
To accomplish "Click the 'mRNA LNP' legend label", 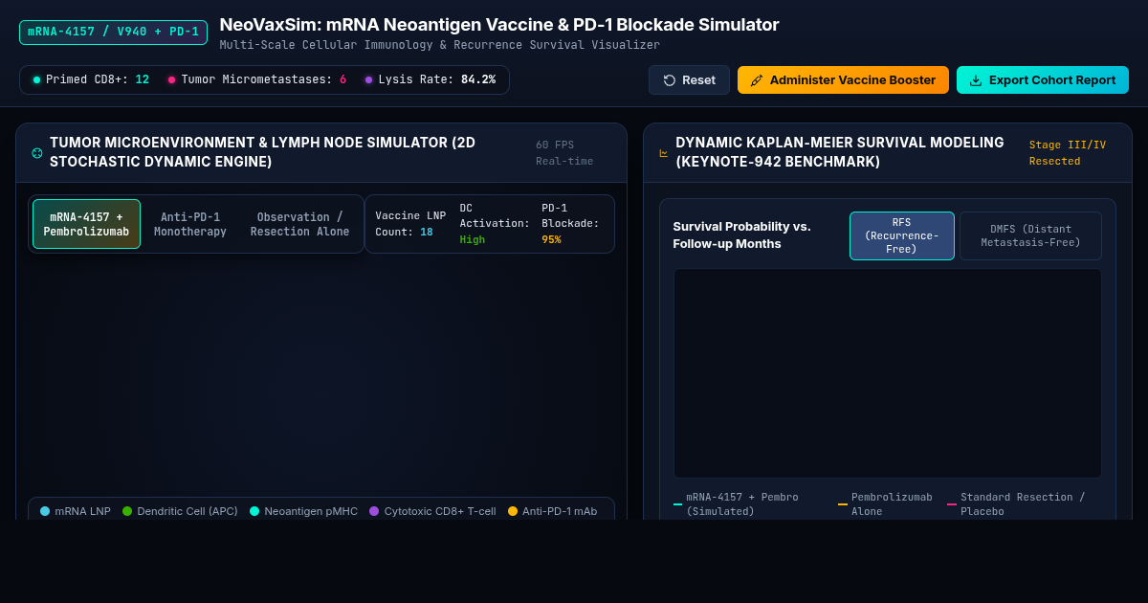I will click(x=83, y=511).
